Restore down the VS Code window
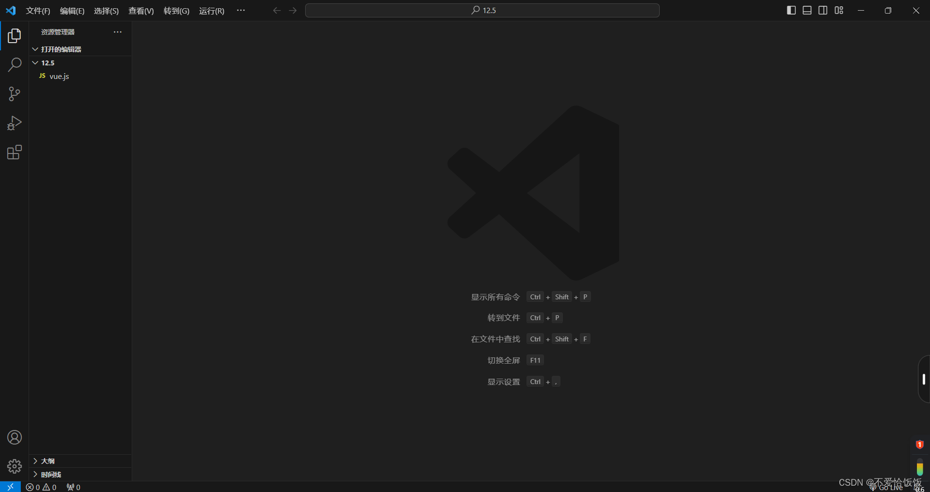This screenshot has height=492, width=930. (888, 10)
